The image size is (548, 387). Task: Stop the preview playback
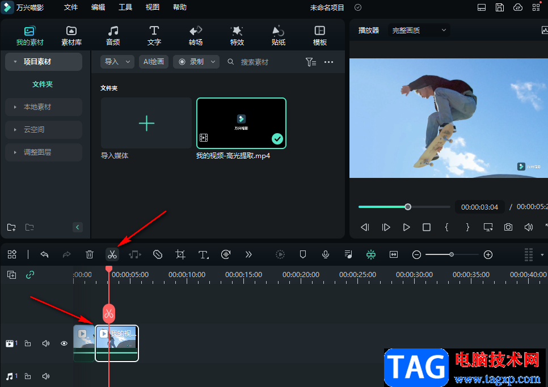427,228
